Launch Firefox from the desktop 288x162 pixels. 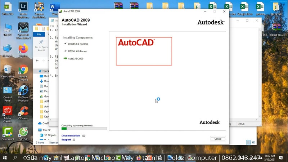23,50
